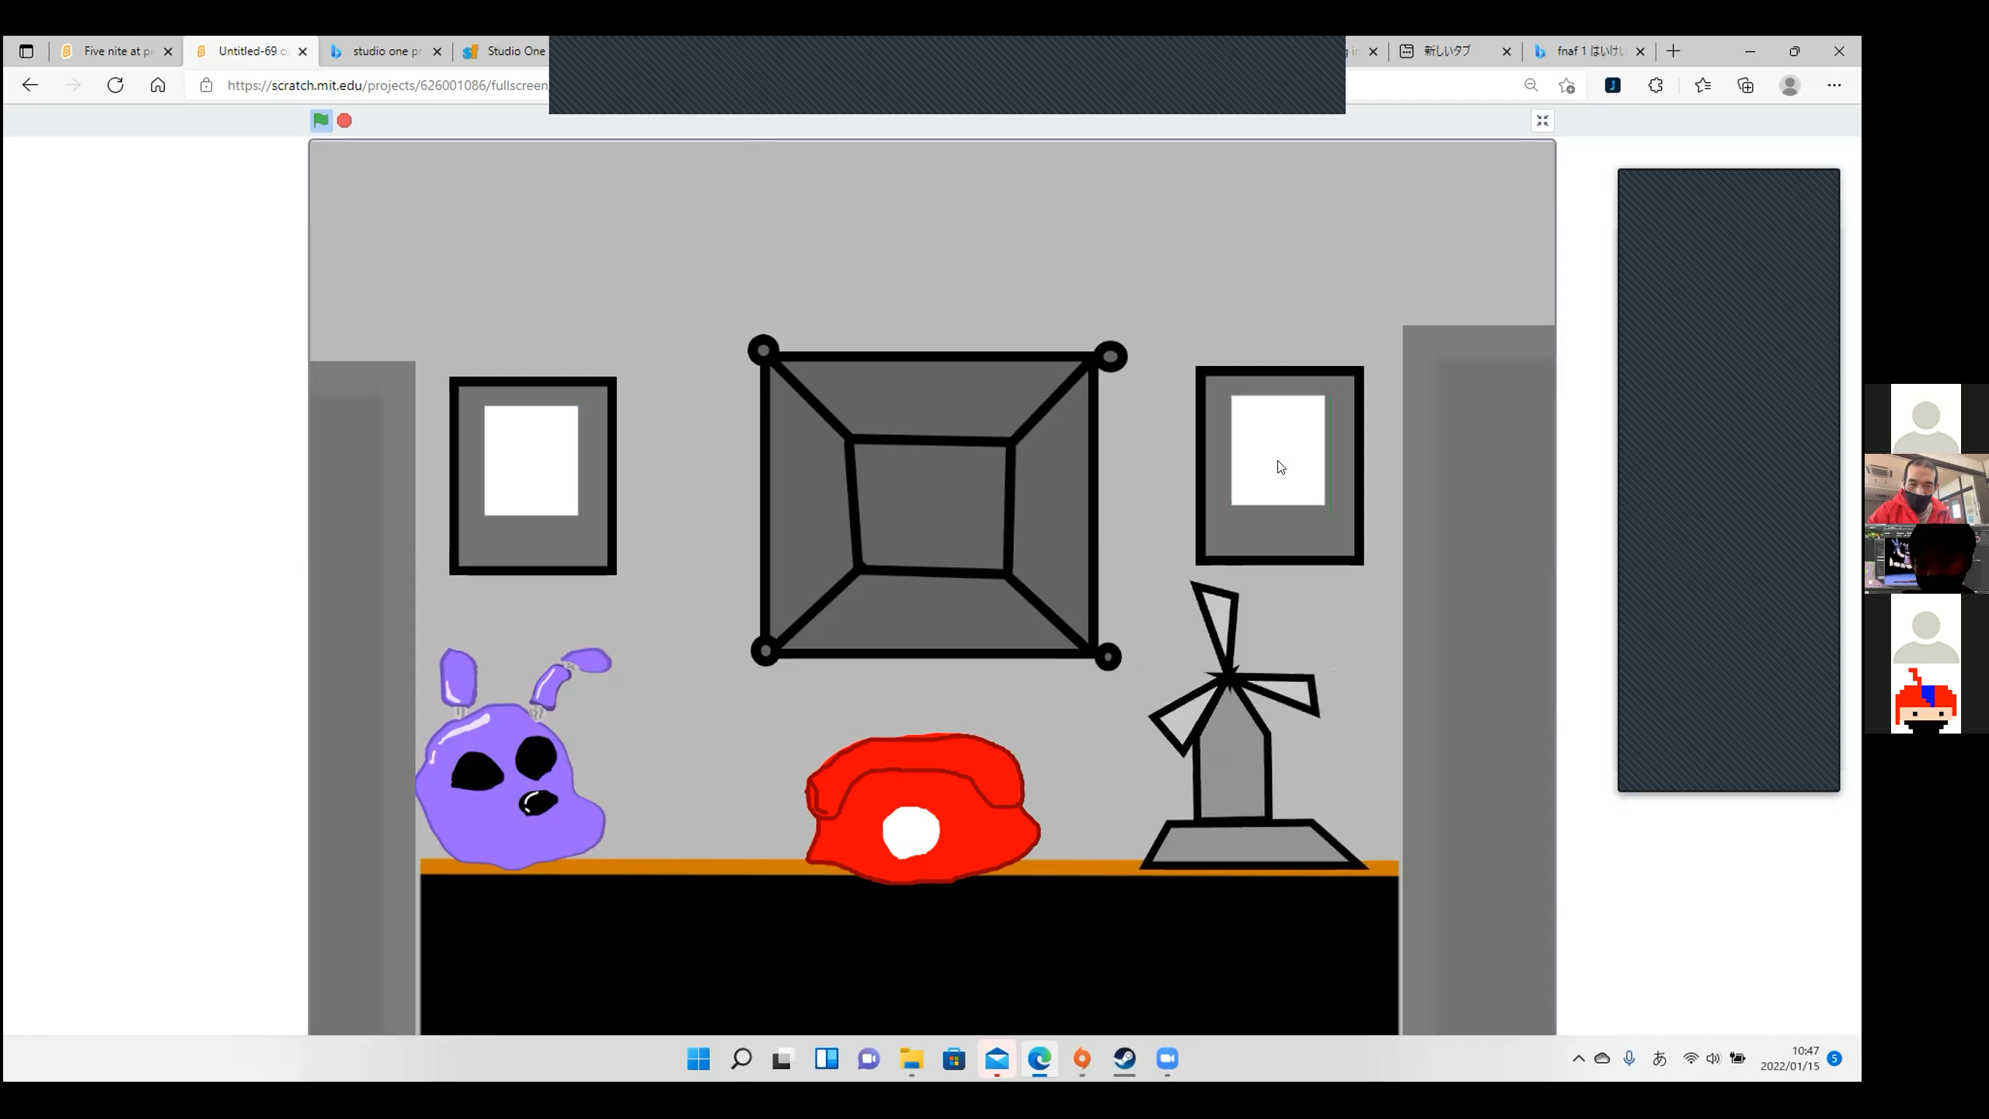The image size is (1989, 1119).
Task: Switch to Microsoft Edge on taskbar
Action: (x=1040, y=1058)
